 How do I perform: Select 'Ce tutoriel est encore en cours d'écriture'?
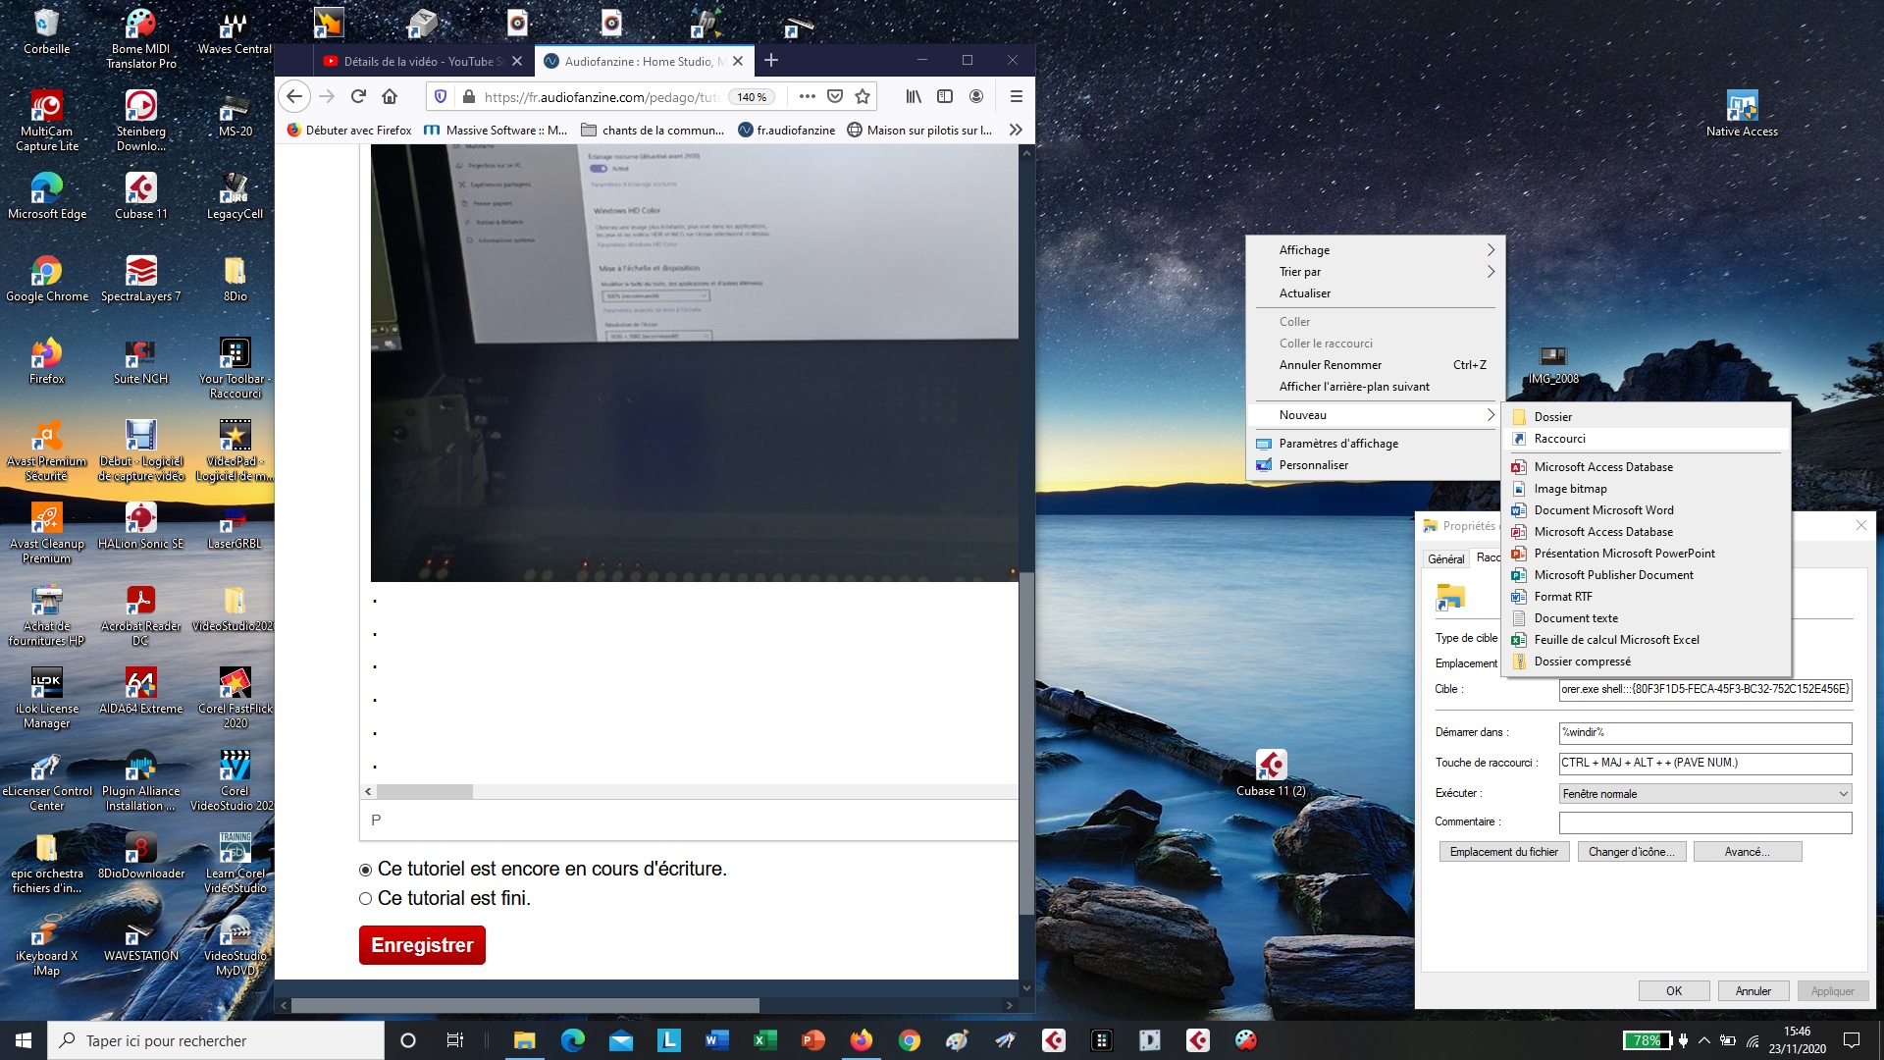coord(366,870)
